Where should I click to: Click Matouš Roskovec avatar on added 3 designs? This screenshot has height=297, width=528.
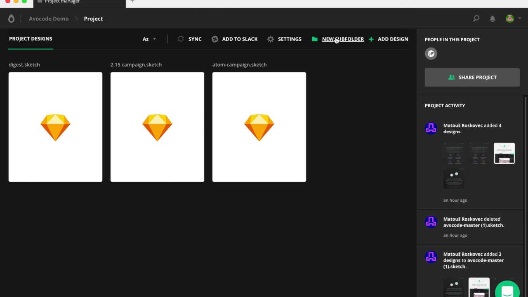pos(431,257)
